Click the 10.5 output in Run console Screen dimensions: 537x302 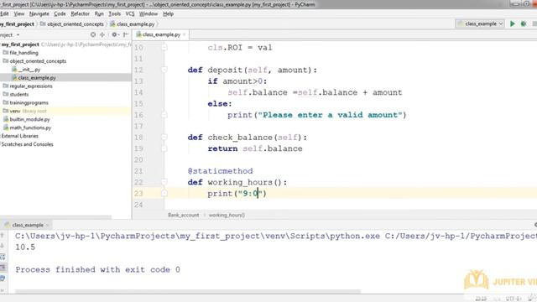pos(25,247)
